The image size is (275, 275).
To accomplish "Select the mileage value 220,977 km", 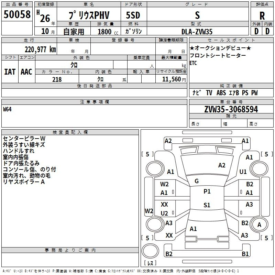I will click(x=40, y=49).
